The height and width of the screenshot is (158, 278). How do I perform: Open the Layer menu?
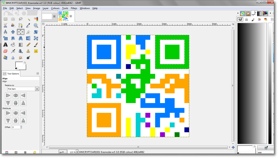click(45, 8)
